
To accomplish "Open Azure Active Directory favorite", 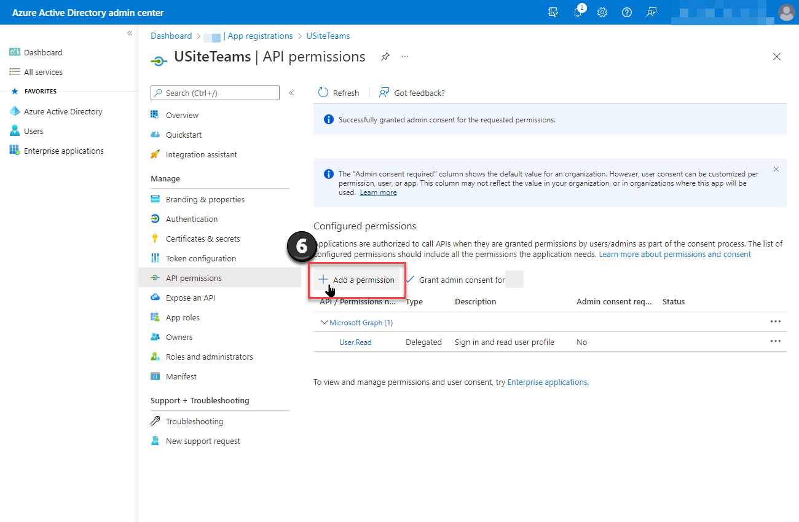I will (x=55, y=111).
